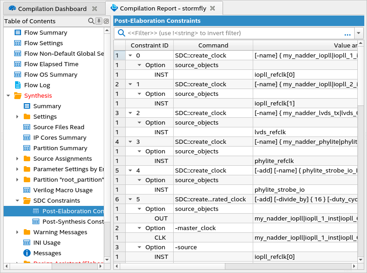Click into the constraints filter field
This screenshot has width=367, height=273.
pos(229,33)
